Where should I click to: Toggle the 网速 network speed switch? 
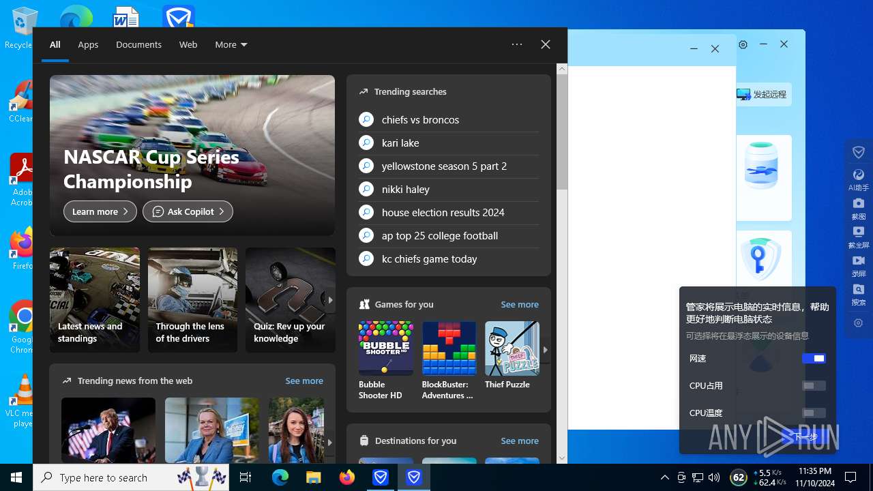(814, 358)
